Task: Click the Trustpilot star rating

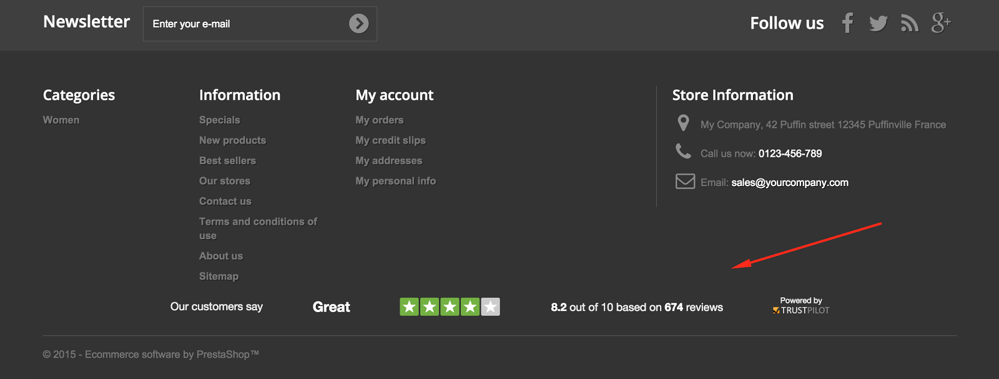Action: (450, 307)
